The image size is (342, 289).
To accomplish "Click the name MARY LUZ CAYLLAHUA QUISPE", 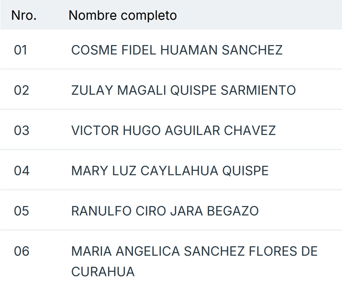I will click(x=170, y=171).
